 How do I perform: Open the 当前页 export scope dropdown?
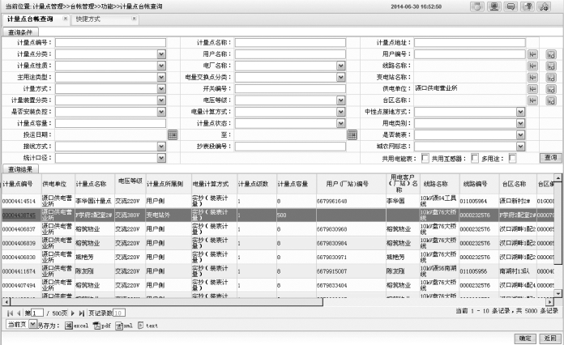(32, 325)
